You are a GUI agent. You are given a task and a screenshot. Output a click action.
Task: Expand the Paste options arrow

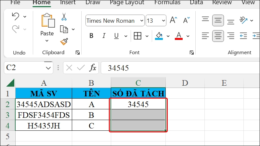(x=47, y=41)
